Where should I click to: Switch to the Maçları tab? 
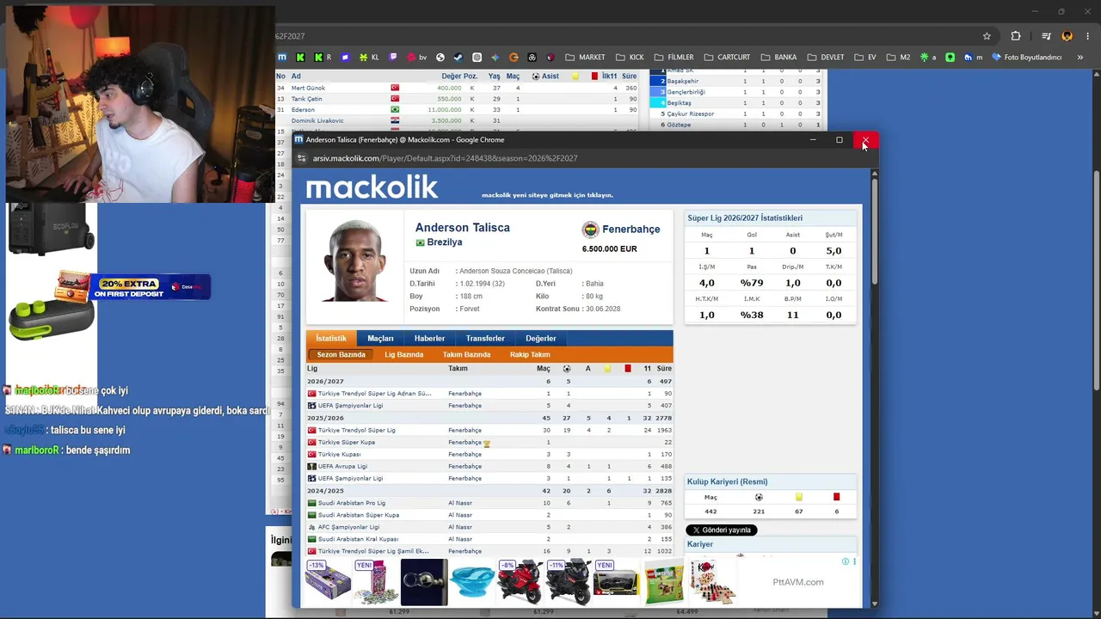point(380,339)
